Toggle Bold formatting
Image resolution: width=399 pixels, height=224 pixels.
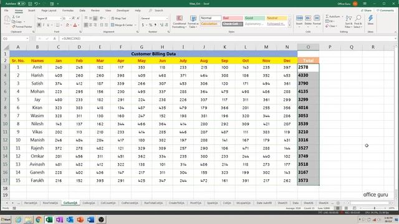39,25
